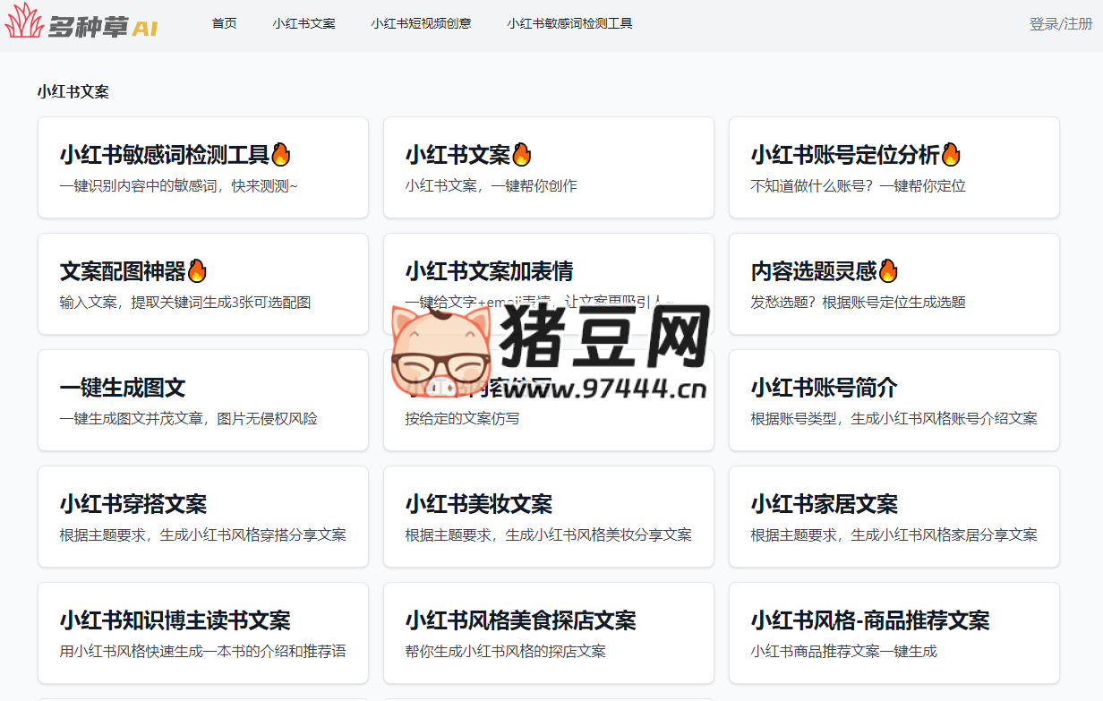Open the 小红书账号定位分析 card title
The width and height of the screenshot is (1103, 701).
pyautogui.click(x=845, y=155)
